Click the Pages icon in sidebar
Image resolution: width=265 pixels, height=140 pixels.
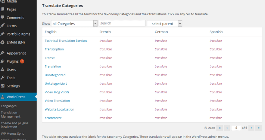(2, 9)
